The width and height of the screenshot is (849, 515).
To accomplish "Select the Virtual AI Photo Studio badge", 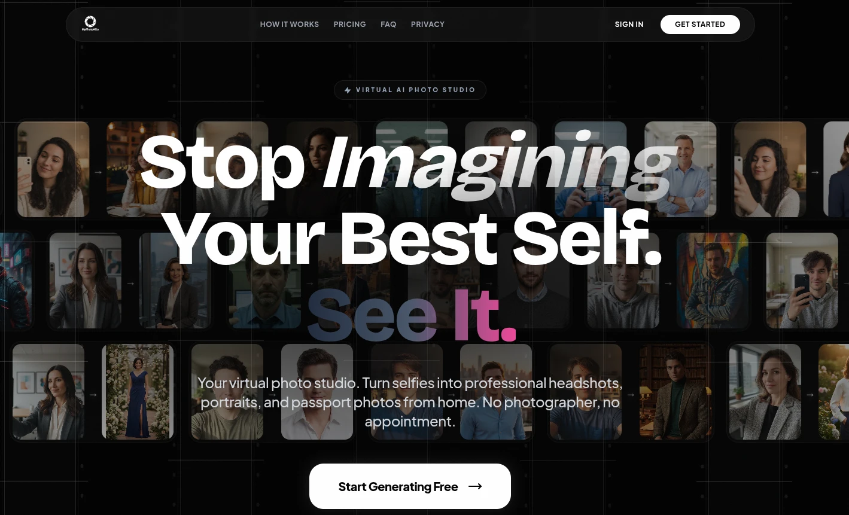I will pyautogui.click(x=410, y=90).
